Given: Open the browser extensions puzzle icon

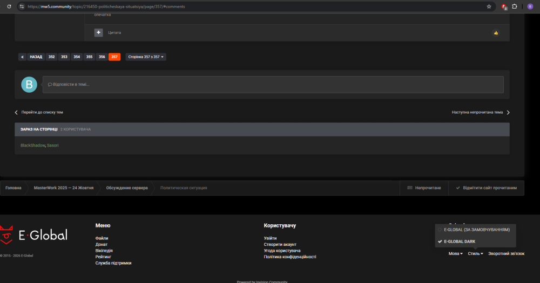Looking at the screenshot, I should click(514, 6).
